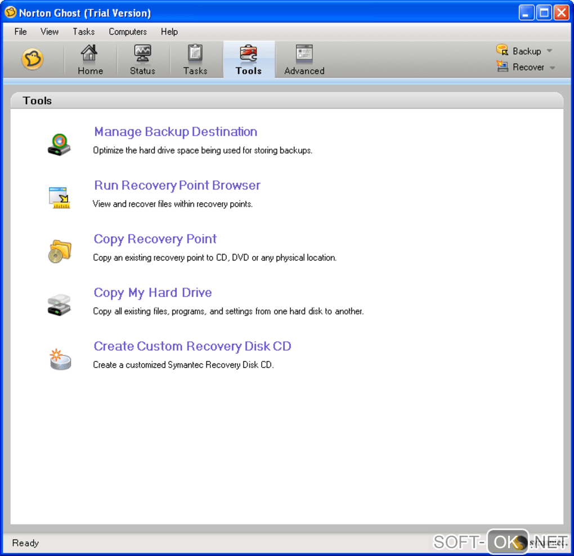Launch Run Recovery Point Browser link
Screen dimensions: 574x556
pos(177,186)
